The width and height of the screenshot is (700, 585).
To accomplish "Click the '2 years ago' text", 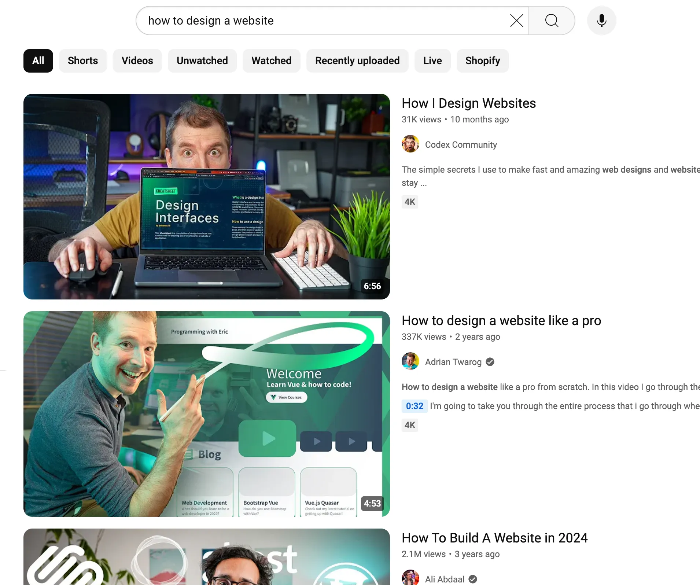I will [x=478, y=337].
